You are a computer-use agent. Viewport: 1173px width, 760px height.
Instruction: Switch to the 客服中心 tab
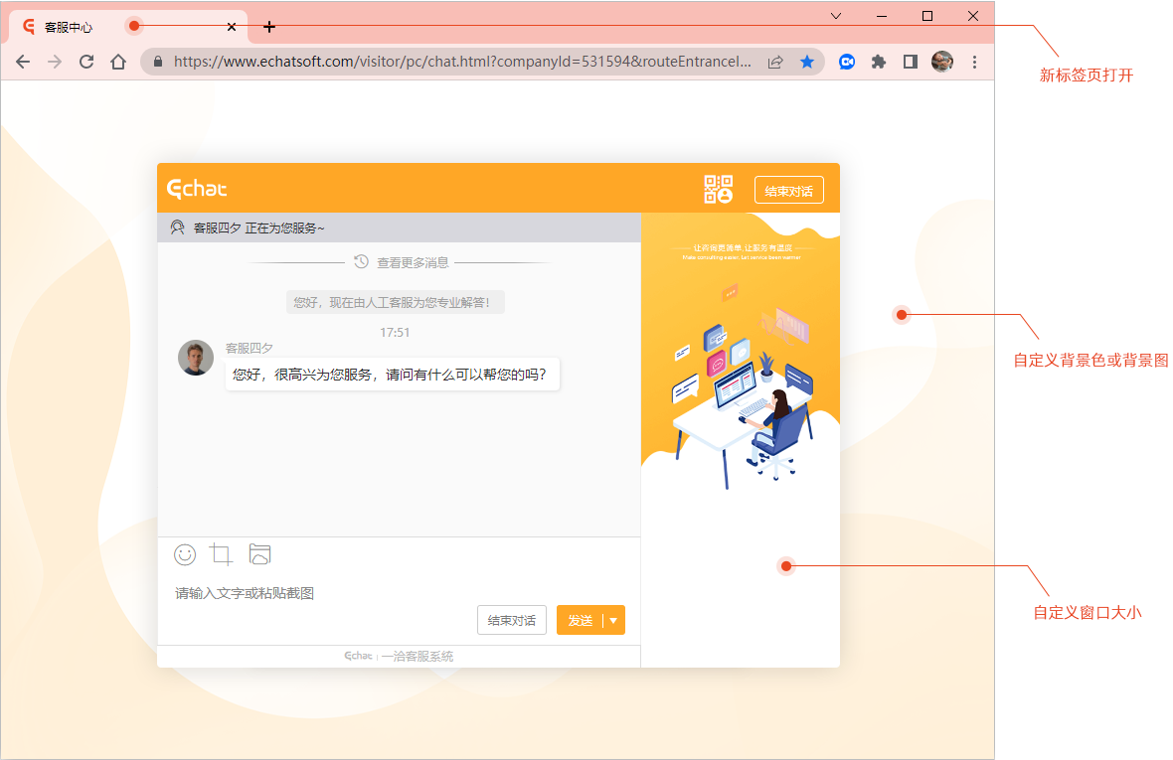70,27
